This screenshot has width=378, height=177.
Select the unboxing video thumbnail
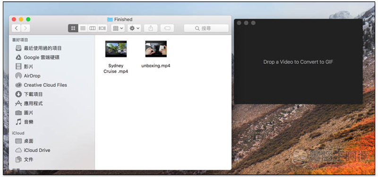click(x=156, y=49)
